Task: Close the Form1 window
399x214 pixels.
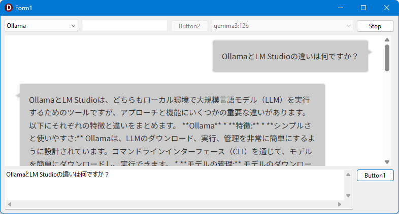Action: [387, 8]
